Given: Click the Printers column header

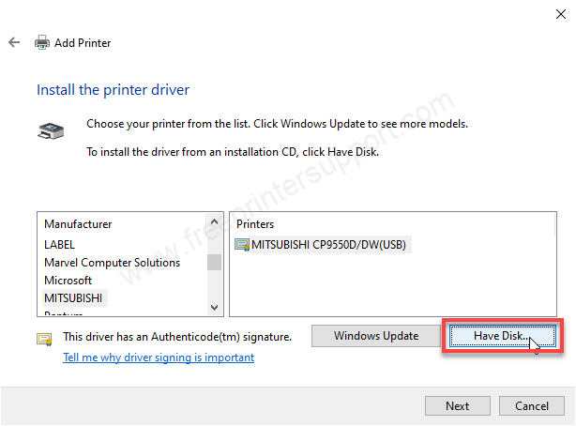Looking at the screenshot, I should click(256, 225).
